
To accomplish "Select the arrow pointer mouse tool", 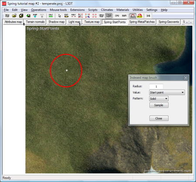I will tap(59, 16).
